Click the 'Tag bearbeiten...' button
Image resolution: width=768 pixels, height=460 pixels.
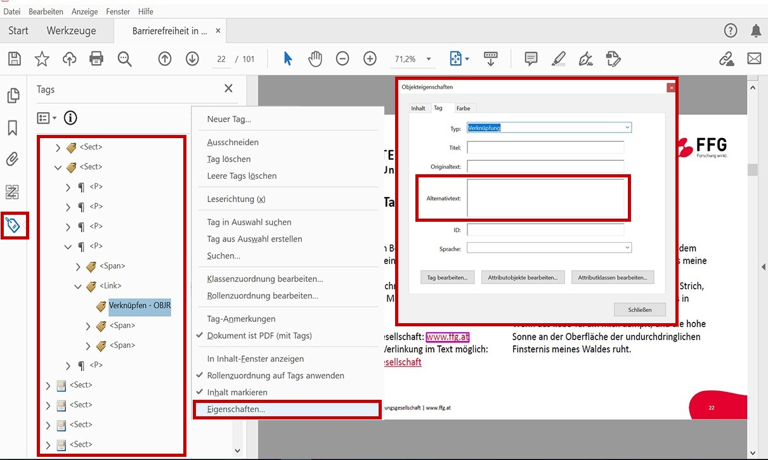point(447,278)
